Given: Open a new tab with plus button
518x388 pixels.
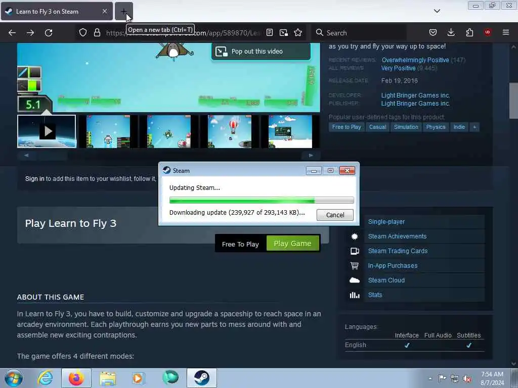Looking at the screenshot, I should tap(123, 11).
